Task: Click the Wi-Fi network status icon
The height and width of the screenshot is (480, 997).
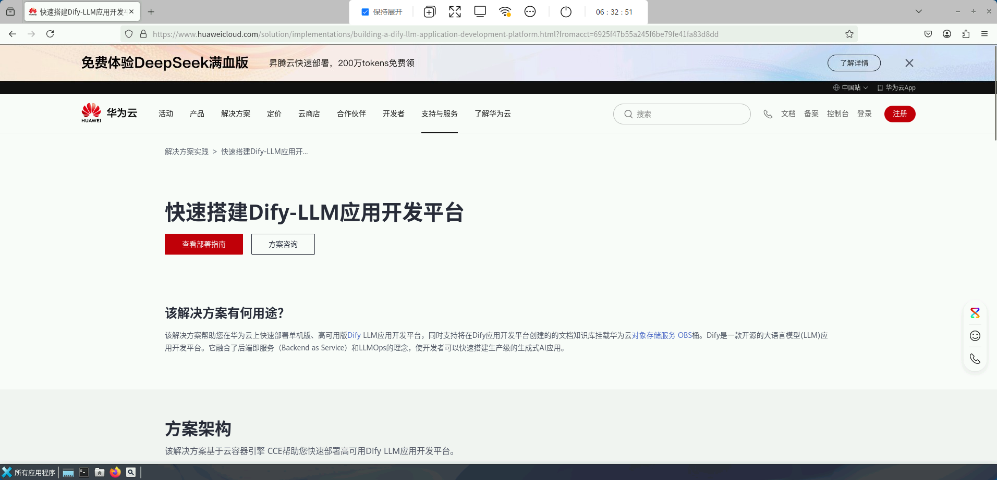Action: pos(505,12)
